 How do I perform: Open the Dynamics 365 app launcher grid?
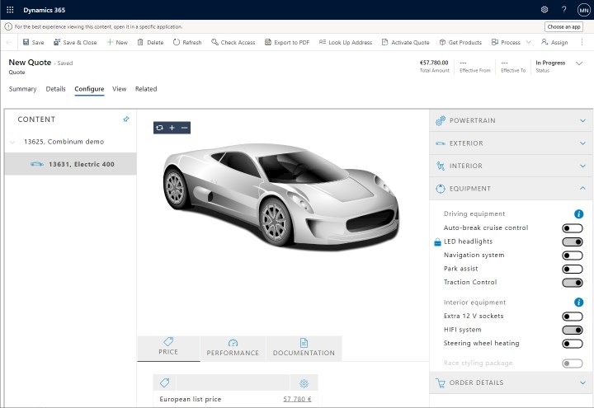pos(10,9)
